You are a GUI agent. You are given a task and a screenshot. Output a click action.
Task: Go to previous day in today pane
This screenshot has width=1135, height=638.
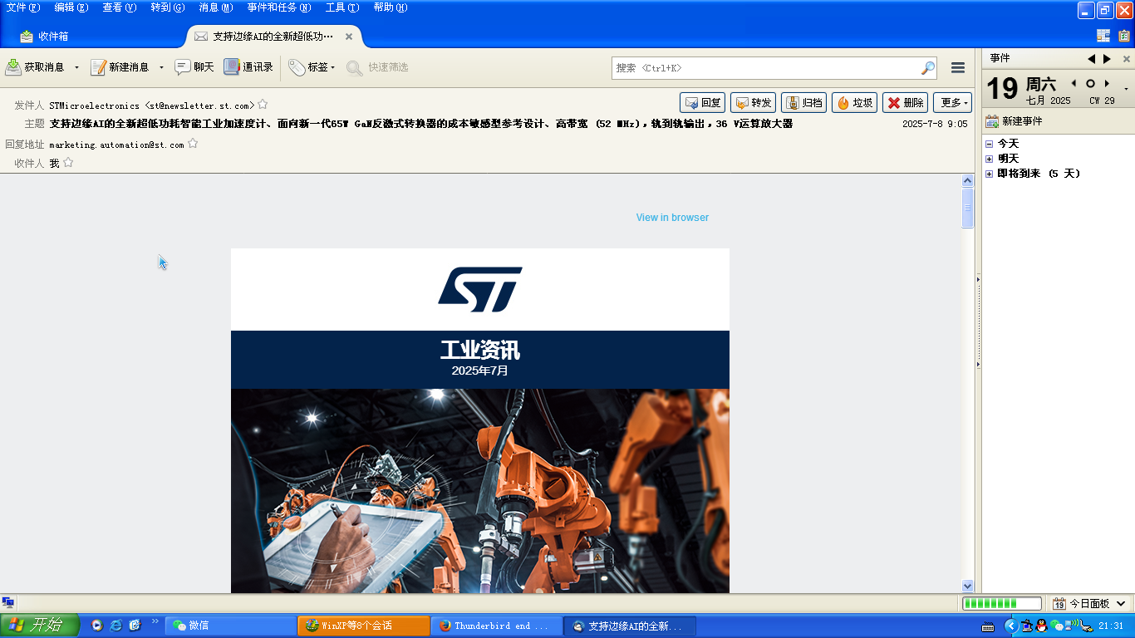[1074, 83]
